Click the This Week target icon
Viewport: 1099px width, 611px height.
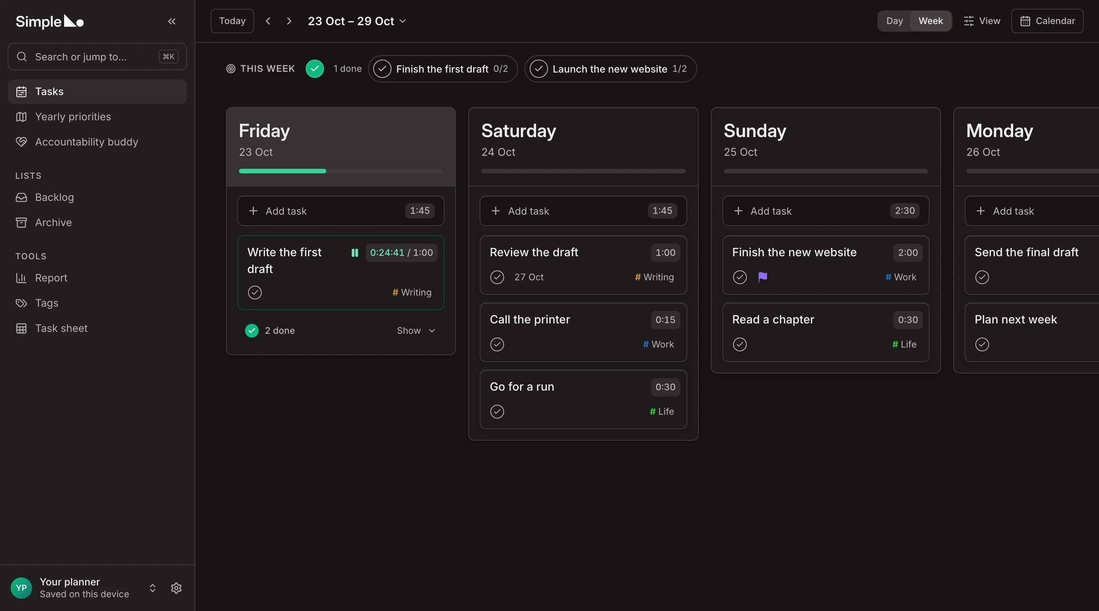point(231,69)
